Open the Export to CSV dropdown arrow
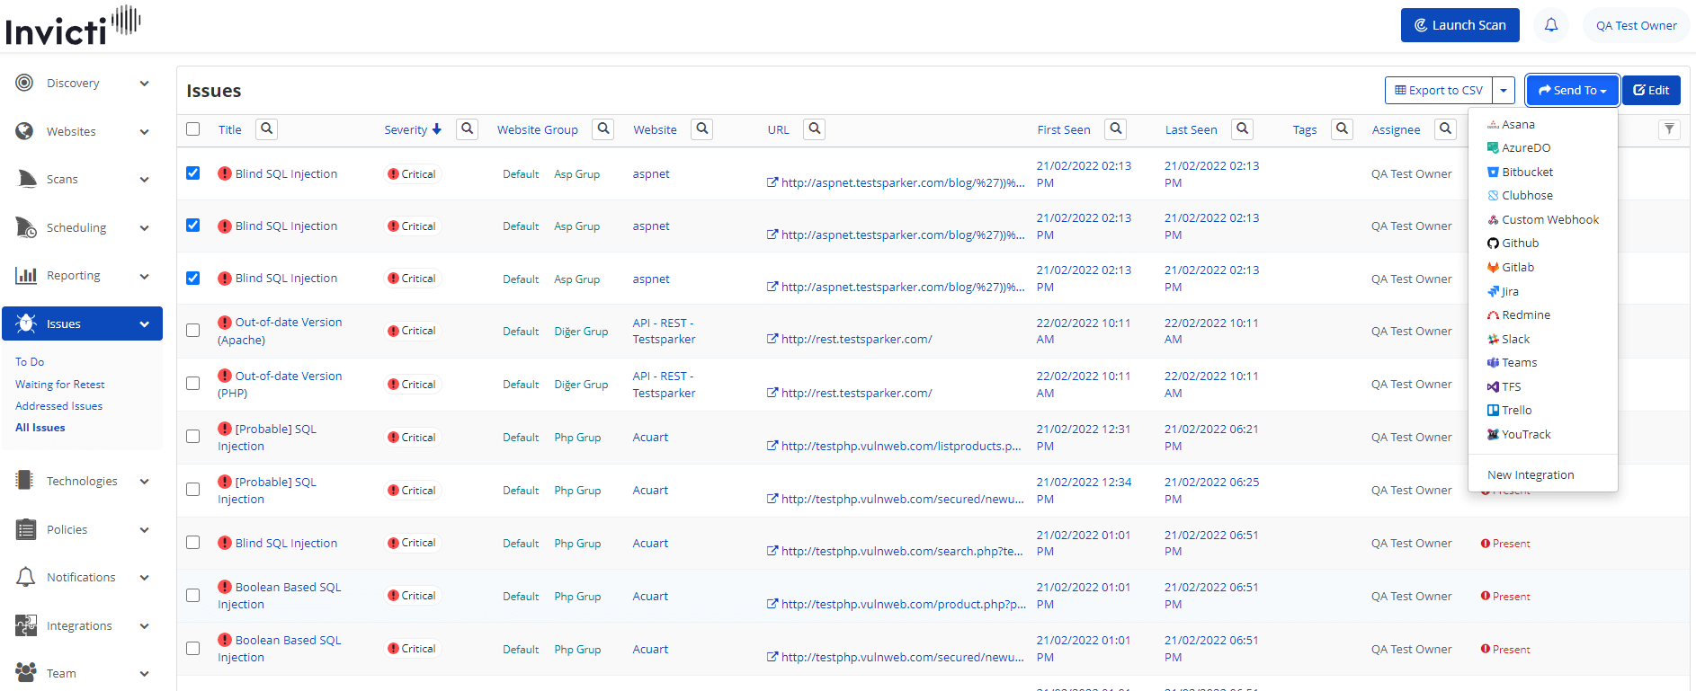This screenshot has height=691, width=1696. [1504, 90]
